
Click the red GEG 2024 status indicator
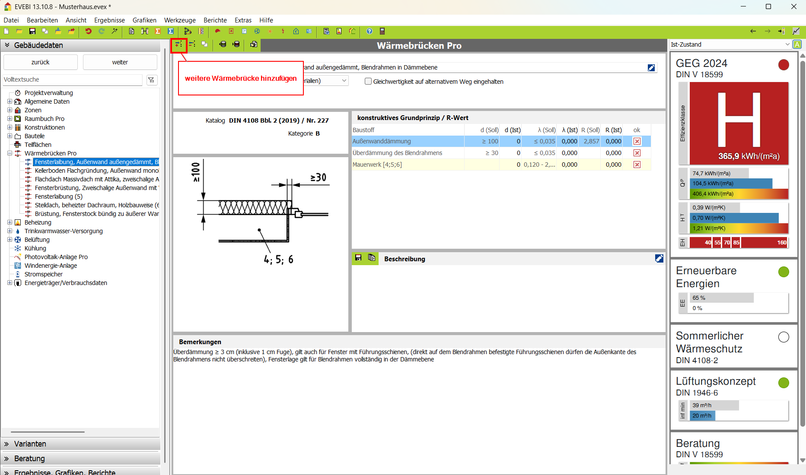783,65
